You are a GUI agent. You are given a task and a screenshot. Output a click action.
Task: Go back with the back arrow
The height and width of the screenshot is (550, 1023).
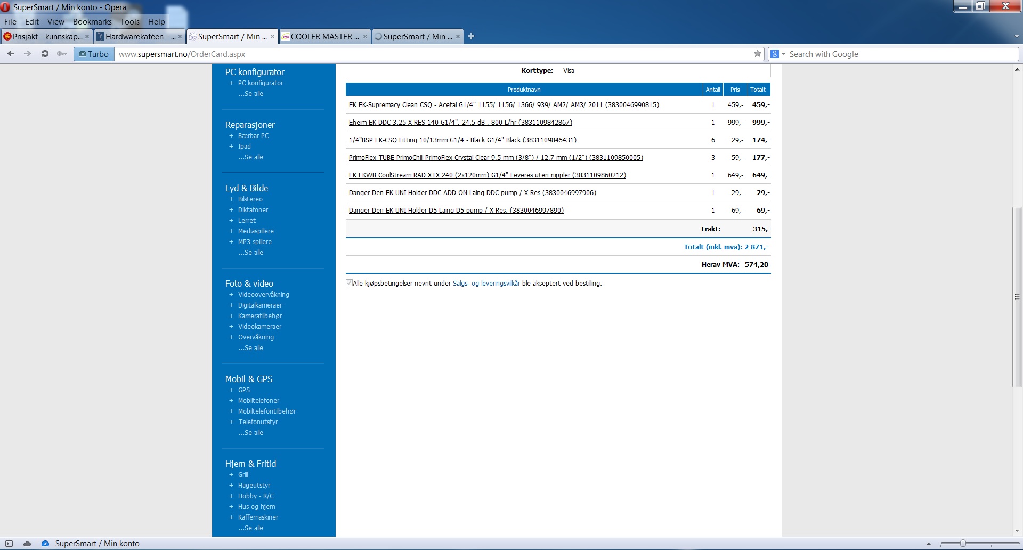click(x=11, y=54)
